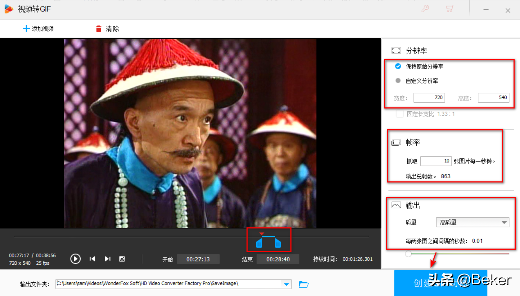The width and height of the screenshot is (520, 296).
Task: Click the 结束 end time field
Action: pyautogui.click(x=278, y=259)
